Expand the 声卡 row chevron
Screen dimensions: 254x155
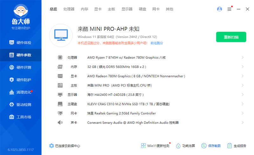tap(243, 122)
